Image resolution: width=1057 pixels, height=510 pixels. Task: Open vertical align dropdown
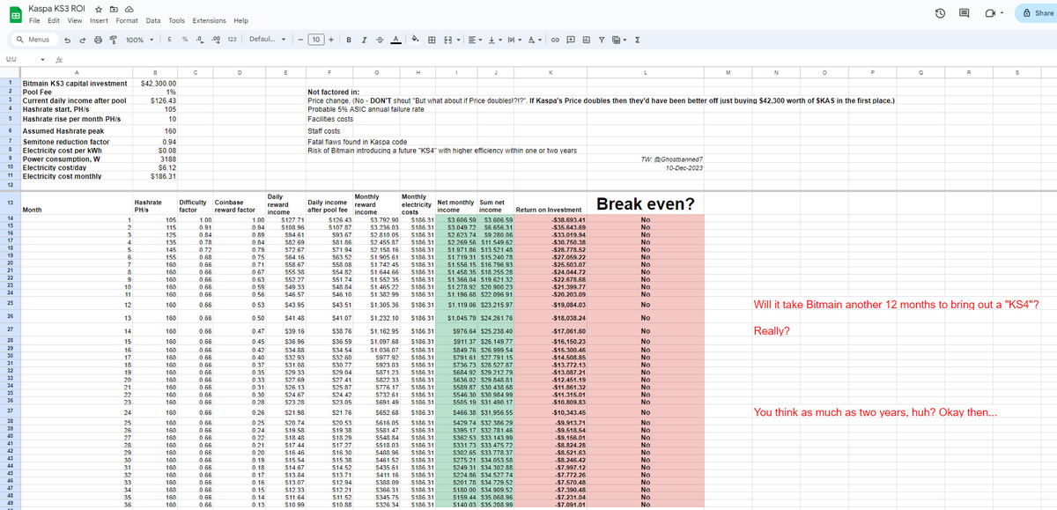(x=495, y=40)
